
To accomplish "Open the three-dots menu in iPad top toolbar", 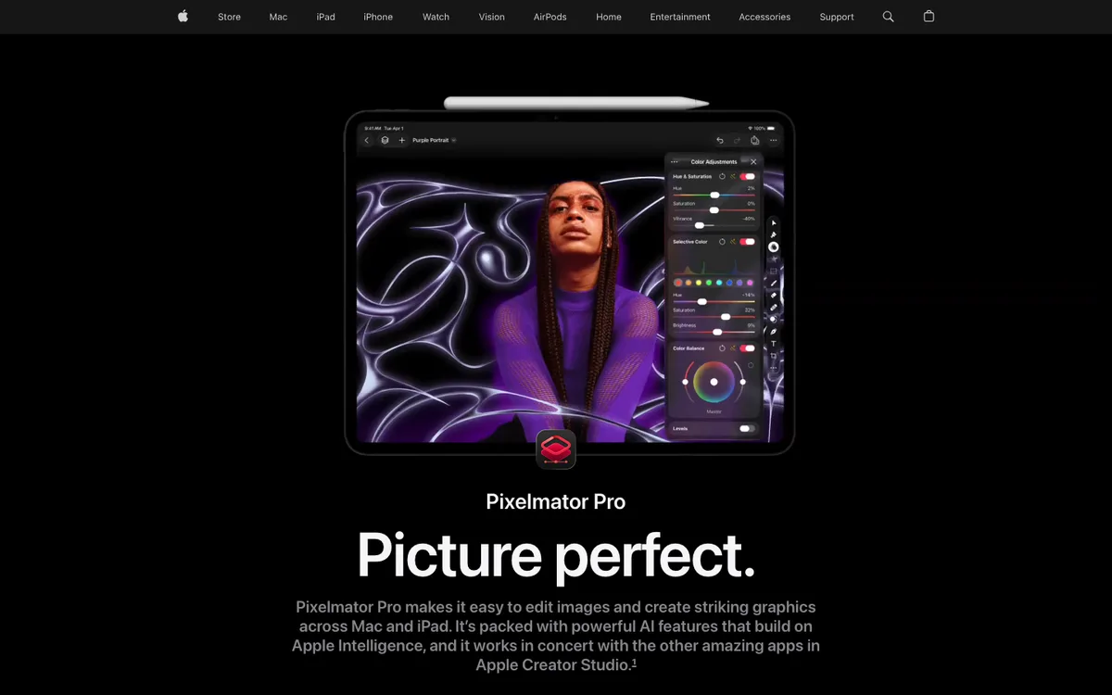I will 773,140.
